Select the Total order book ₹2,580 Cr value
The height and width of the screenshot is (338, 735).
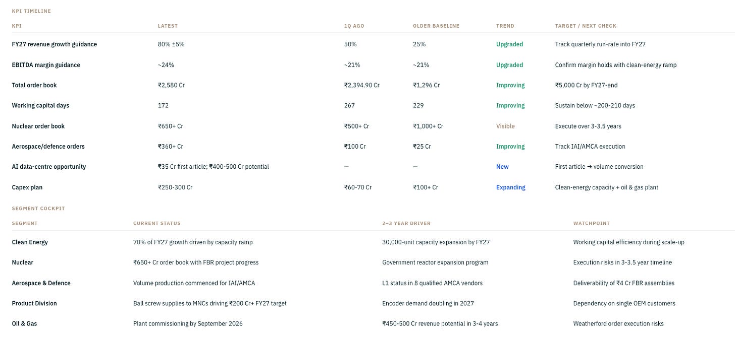point(171,85)
